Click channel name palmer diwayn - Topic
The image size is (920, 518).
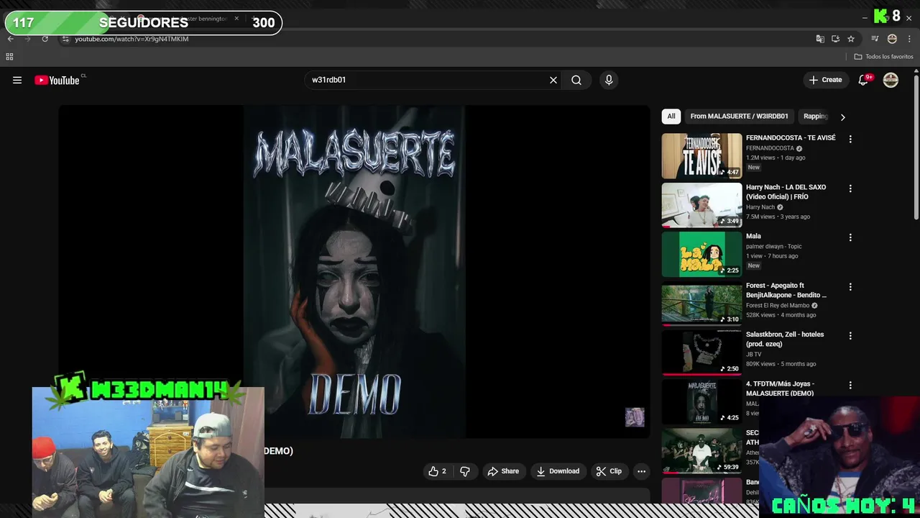(x=773, y=246)
